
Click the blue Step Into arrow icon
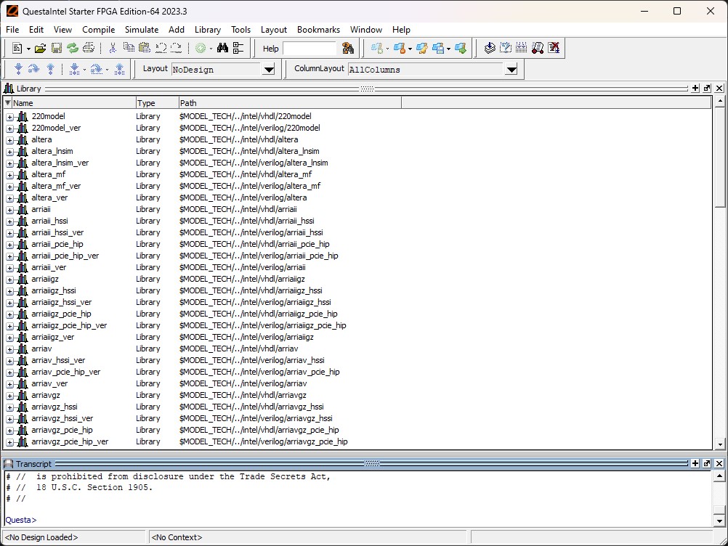(19, 69)
